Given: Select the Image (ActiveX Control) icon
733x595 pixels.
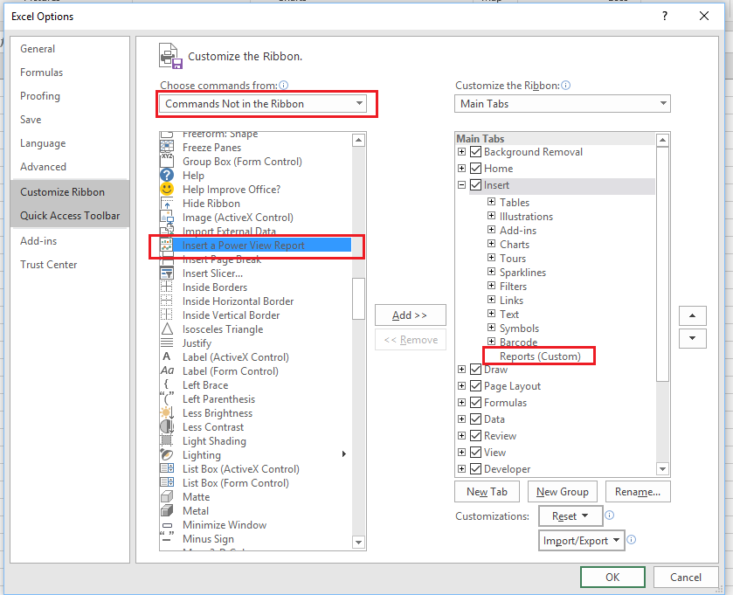Looking at the screenshot, I should click(166, 217).
